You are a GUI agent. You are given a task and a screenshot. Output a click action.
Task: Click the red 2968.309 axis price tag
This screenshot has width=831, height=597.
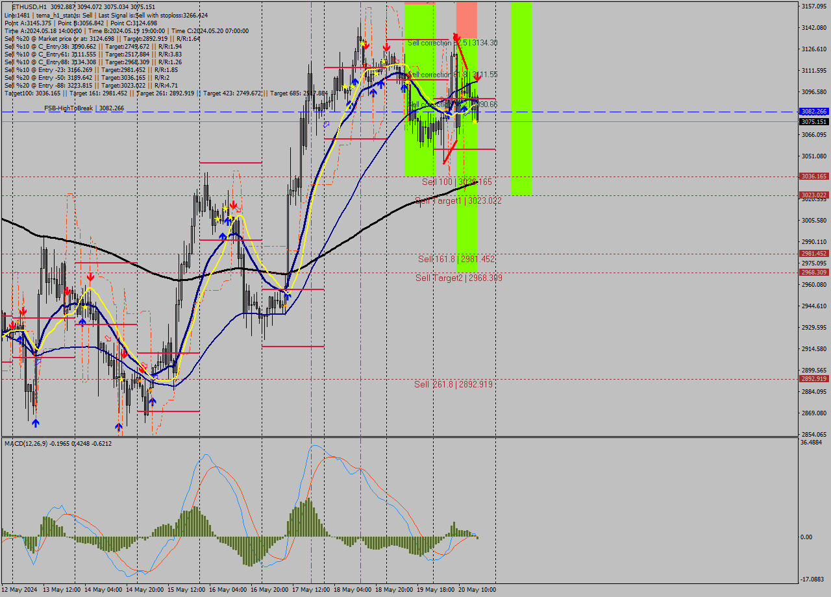tap(813, 273)
